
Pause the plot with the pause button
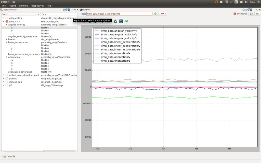251,14
